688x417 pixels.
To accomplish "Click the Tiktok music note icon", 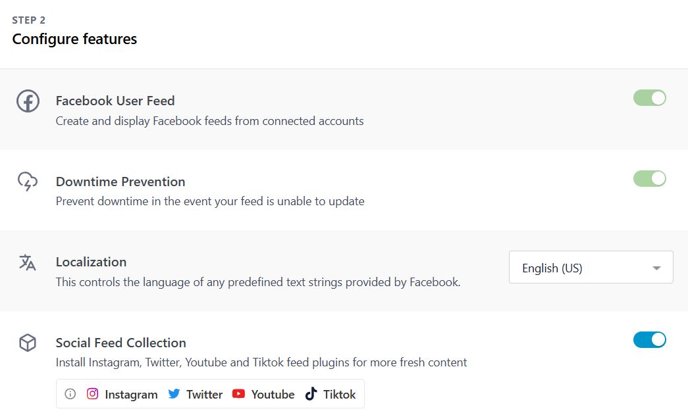I will (310, 394).
